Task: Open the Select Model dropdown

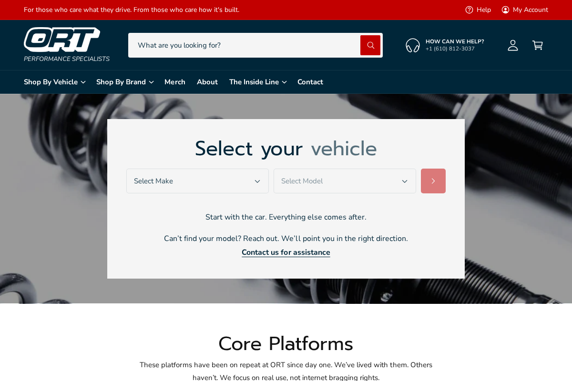Action: click(x=345, y=181)
